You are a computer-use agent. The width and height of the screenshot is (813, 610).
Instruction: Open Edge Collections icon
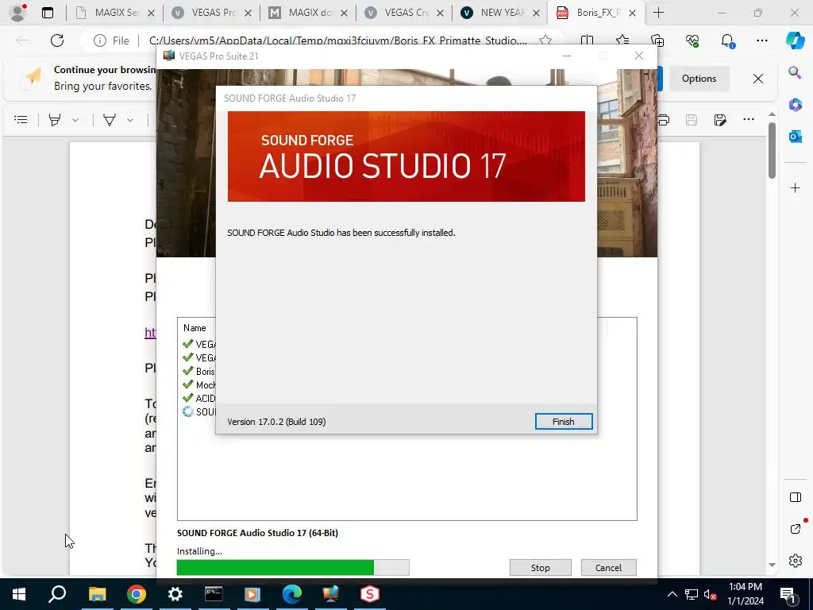tap(657, 41)
